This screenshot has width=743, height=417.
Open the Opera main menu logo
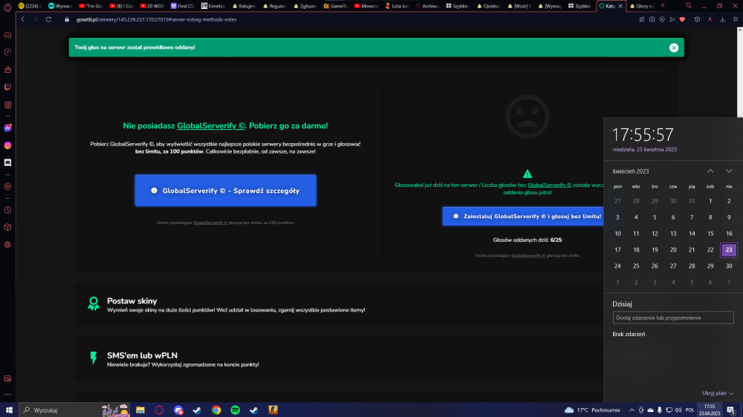tap(7, 7)
